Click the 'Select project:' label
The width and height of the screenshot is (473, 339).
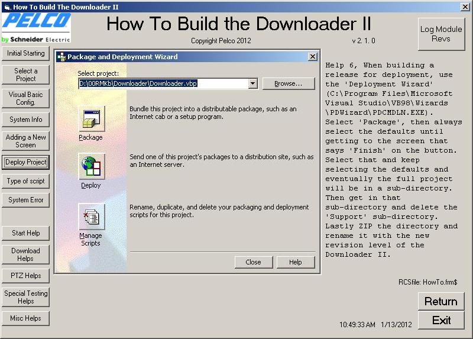point(98,73)
